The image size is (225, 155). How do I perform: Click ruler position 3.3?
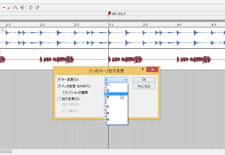tap(145, 25)
